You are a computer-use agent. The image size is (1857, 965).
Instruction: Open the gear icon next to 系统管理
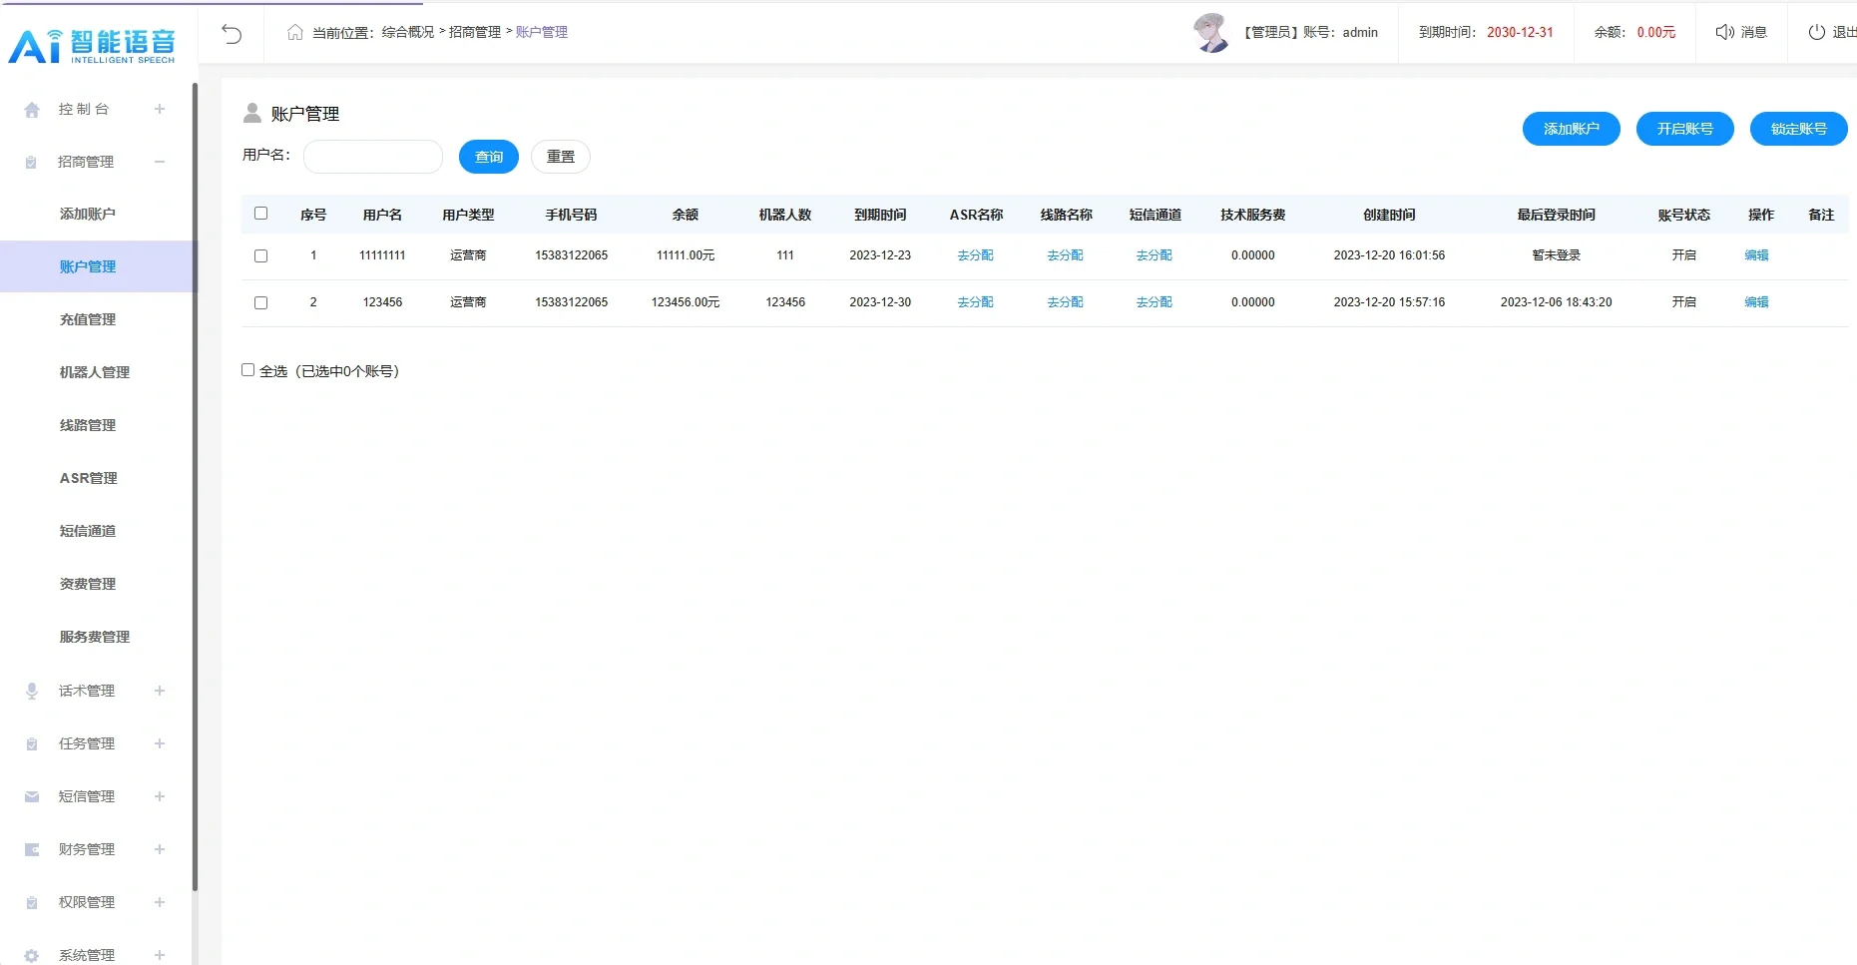click(31, 954)
